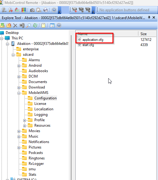The image size is (158, 180).
Task: Select the Stats folder
Action: (32, 175)
